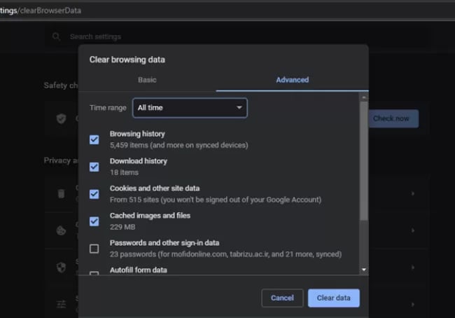
Task: Click the Check now button
Action: [x=393, y=118]
